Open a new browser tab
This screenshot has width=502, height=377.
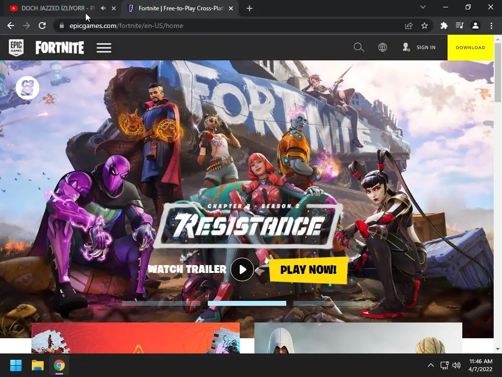(250, 8)
